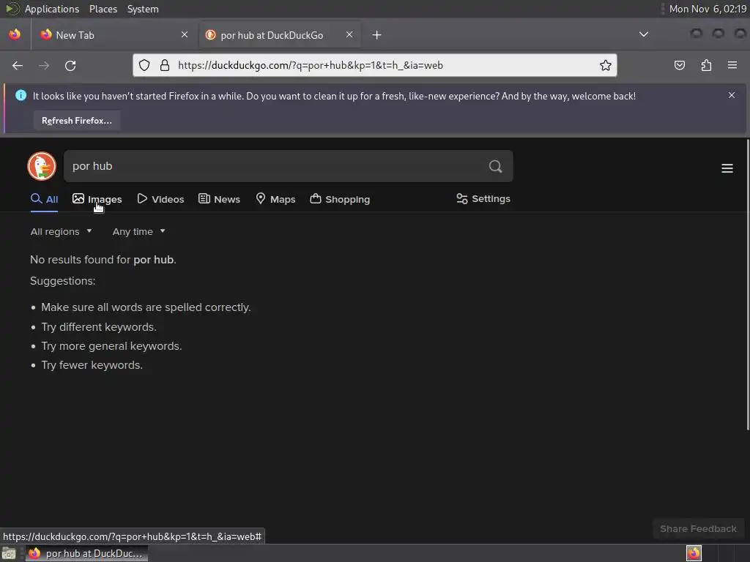
Task: Show site security padlock info
Action: pos(165,65)
